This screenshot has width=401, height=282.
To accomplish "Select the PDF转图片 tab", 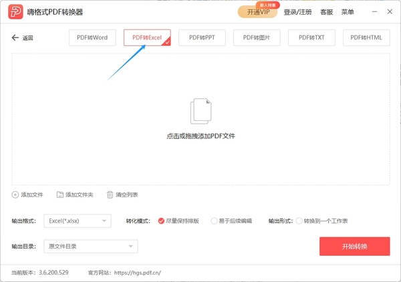I will click(x=257, y=38).
